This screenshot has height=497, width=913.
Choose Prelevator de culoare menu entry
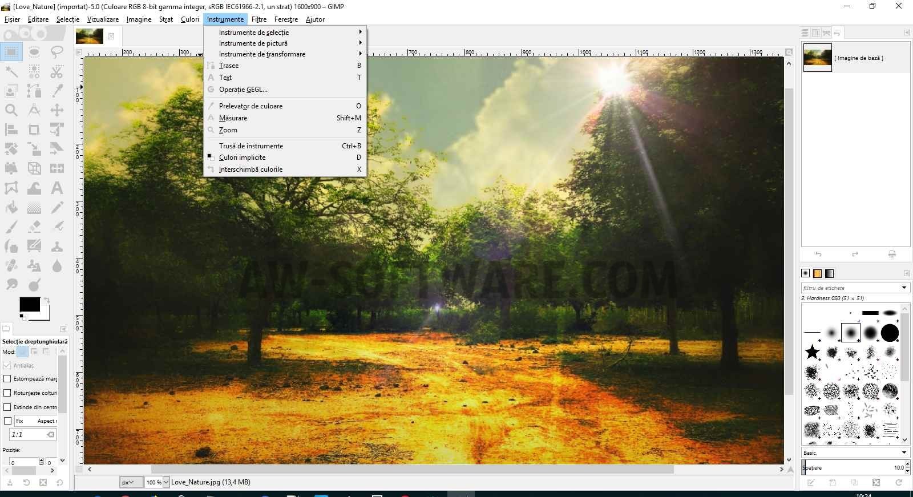[x=251, y=106]
